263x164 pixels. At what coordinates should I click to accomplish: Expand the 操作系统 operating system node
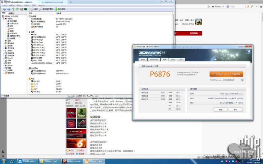3,43
